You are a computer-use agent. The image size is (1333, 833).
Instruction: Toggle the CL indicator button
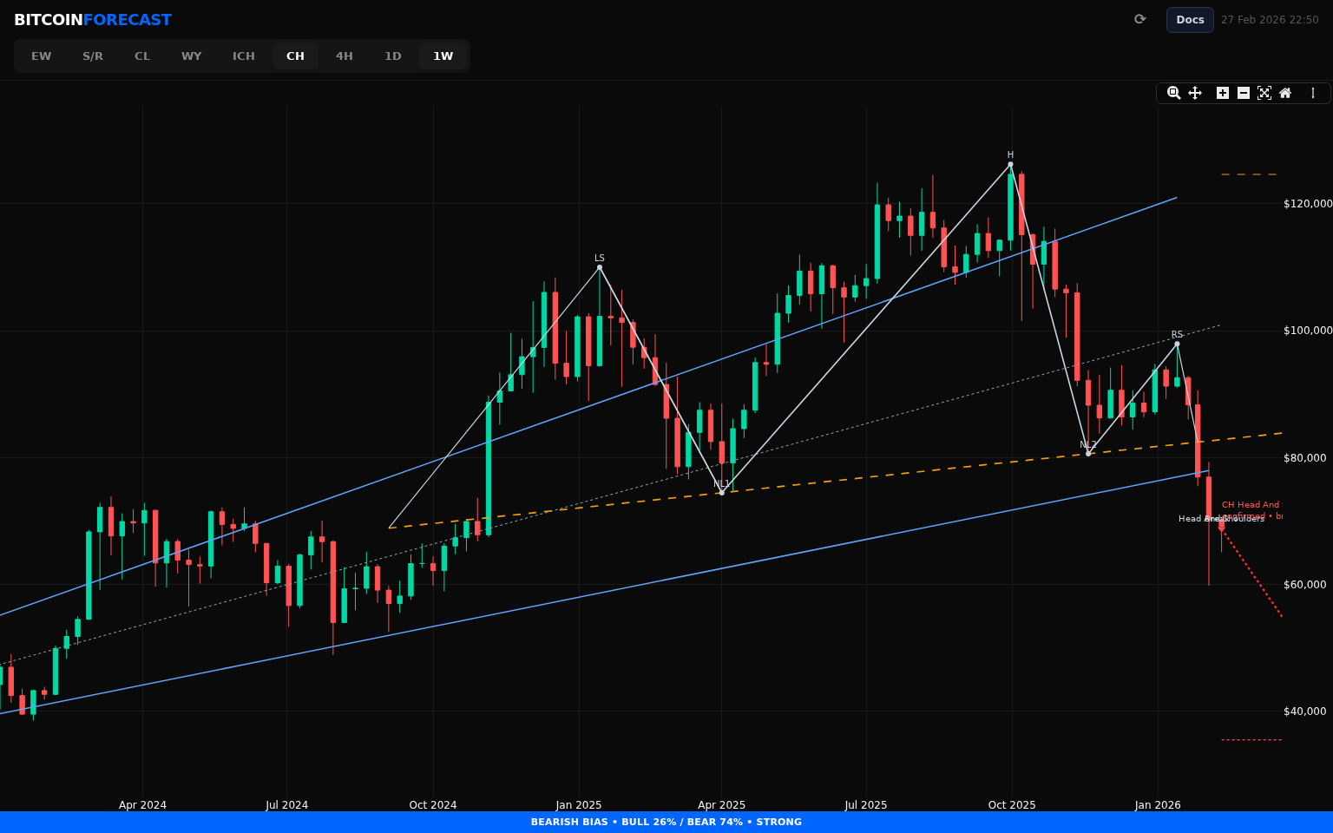click(142, 56)
